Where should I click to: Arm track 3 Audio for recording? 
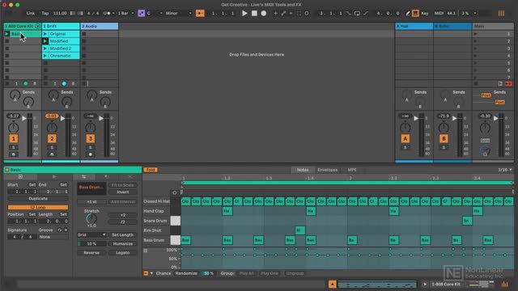[x=90, y=154]
